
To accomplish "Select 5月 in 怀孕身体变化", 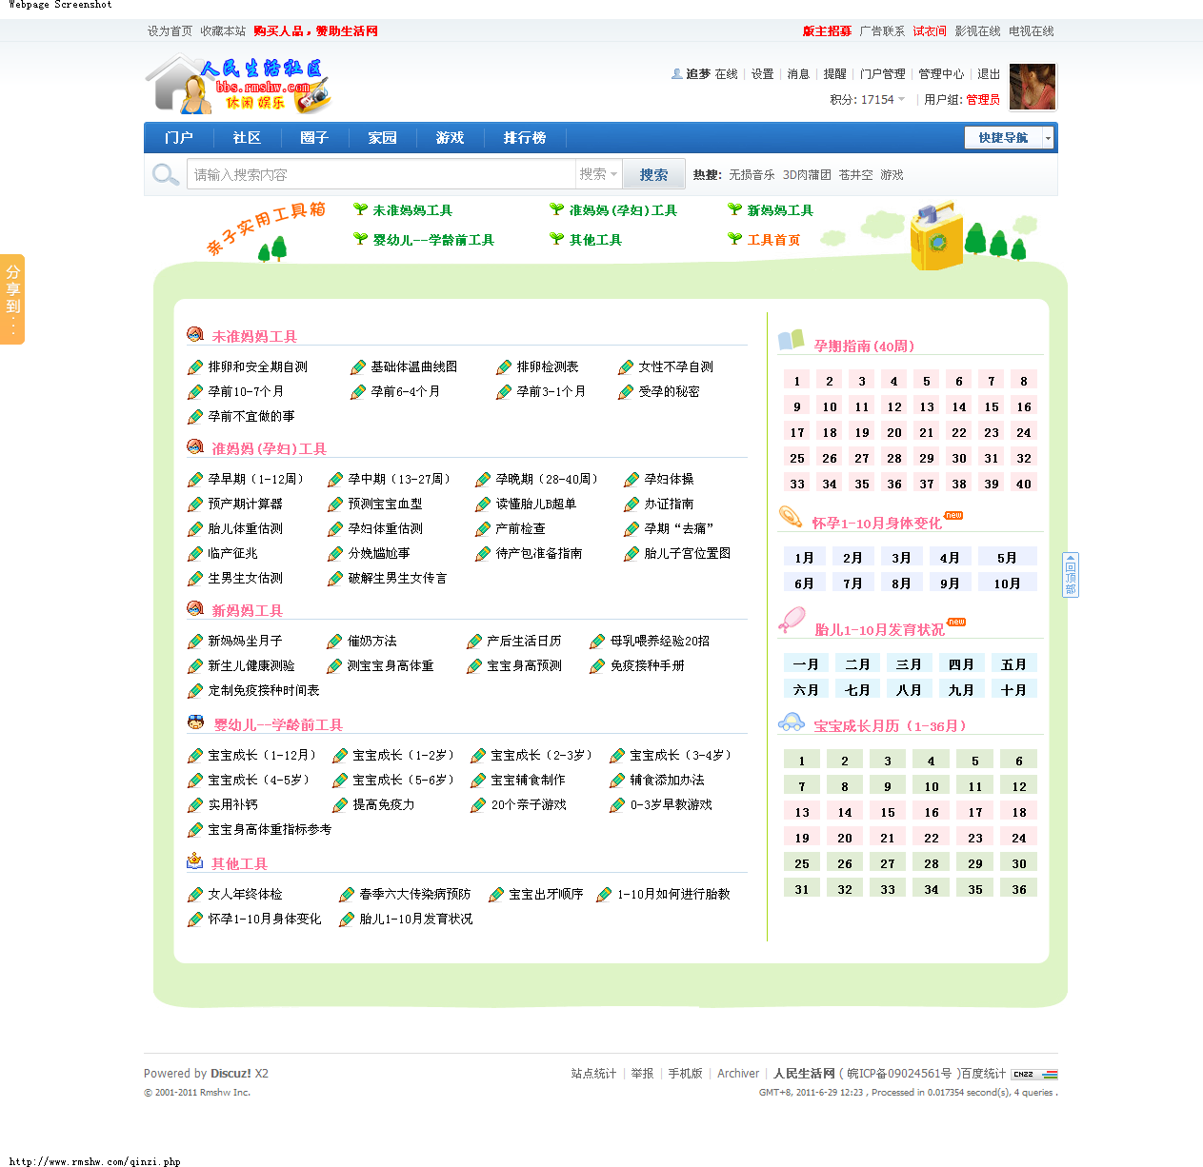I will tap(1007, 558).
